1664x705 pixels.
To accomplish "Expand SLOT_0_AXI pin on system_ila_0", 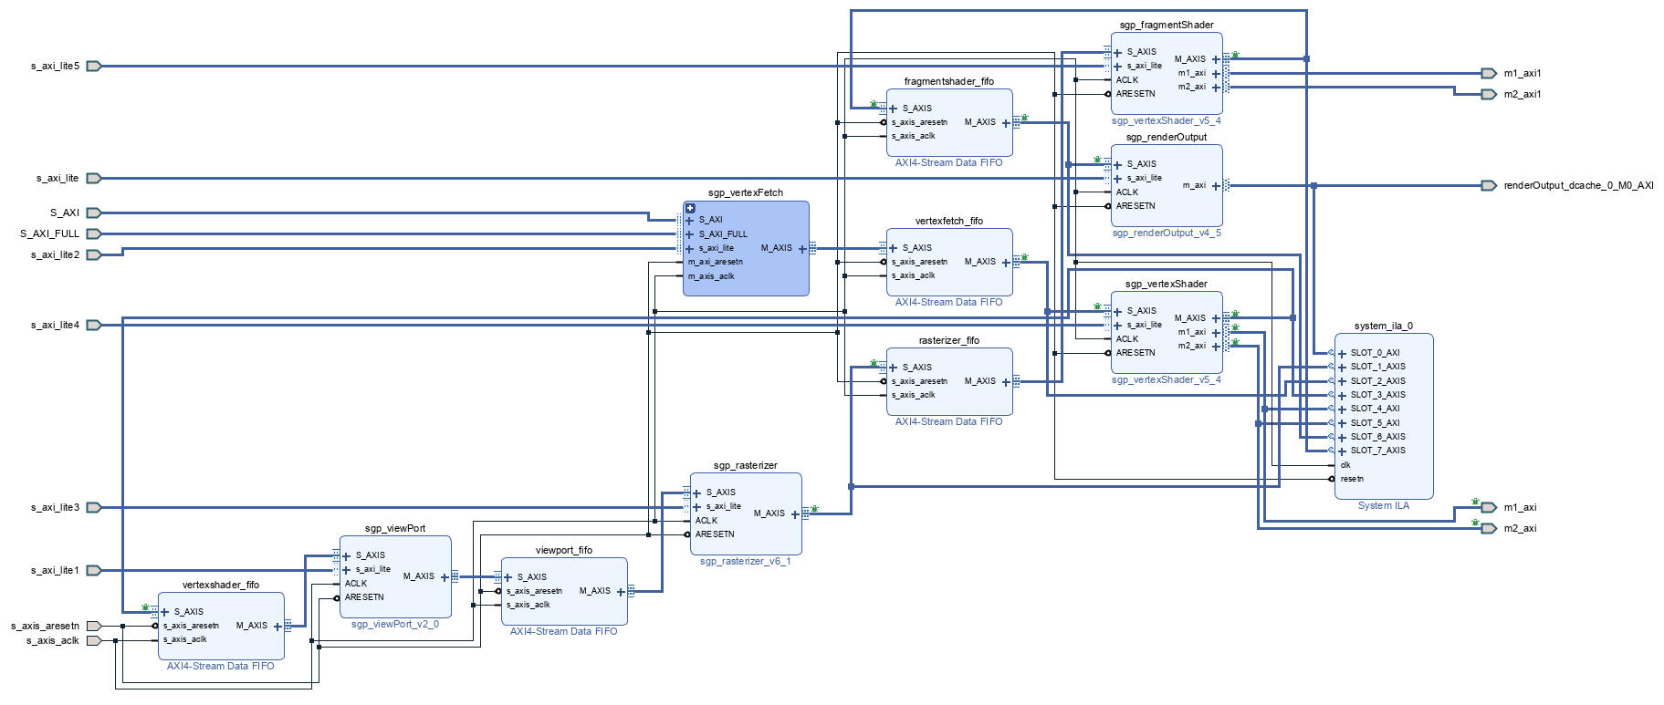I will pos(1342,353).
